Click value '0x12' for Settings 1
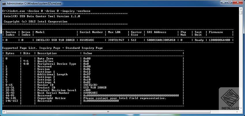This screenshot has height=116, width=245. (87, 72)
